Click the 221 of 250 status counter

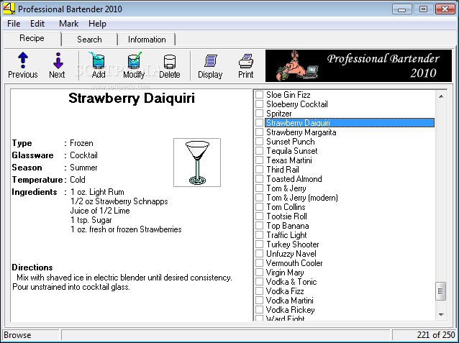436,335
